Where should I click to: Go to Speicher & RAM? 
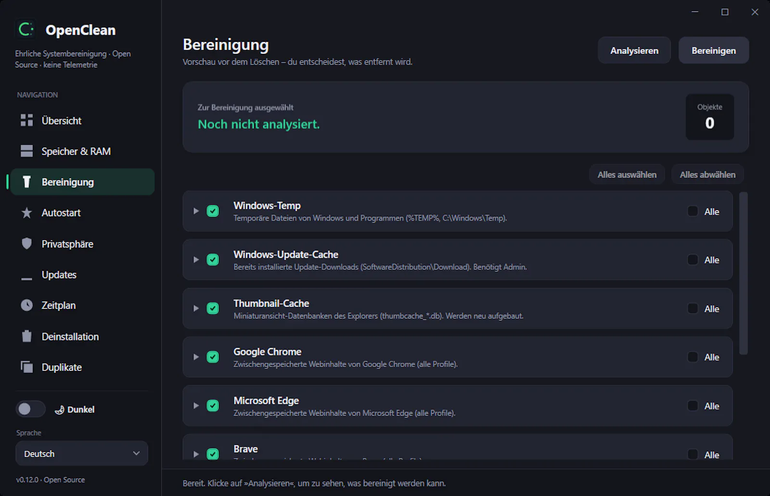pos(82,151)
